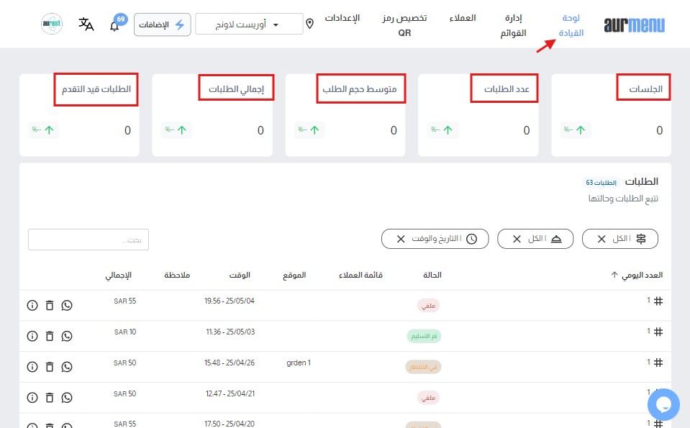
Task: Open the الإعدادات settings menu
Action: tap(339, 17)
